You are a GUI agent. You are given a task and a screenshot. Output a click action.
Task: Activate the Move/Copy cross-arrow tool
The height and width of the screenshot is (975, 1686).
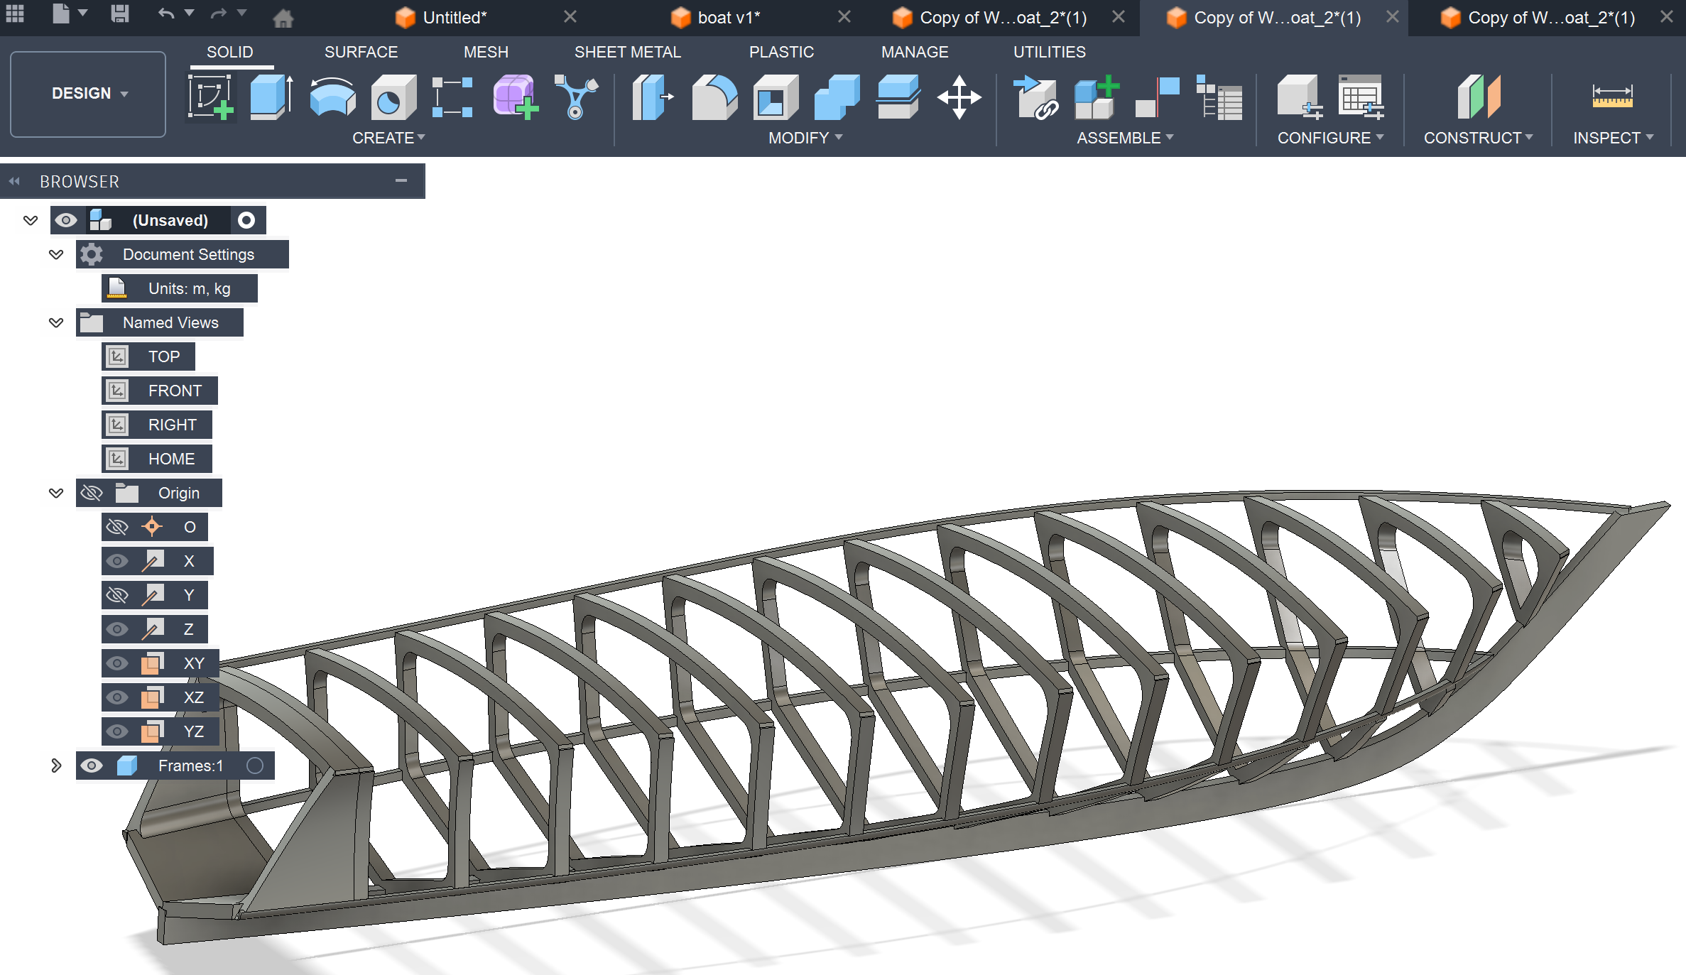click(959, 97)
